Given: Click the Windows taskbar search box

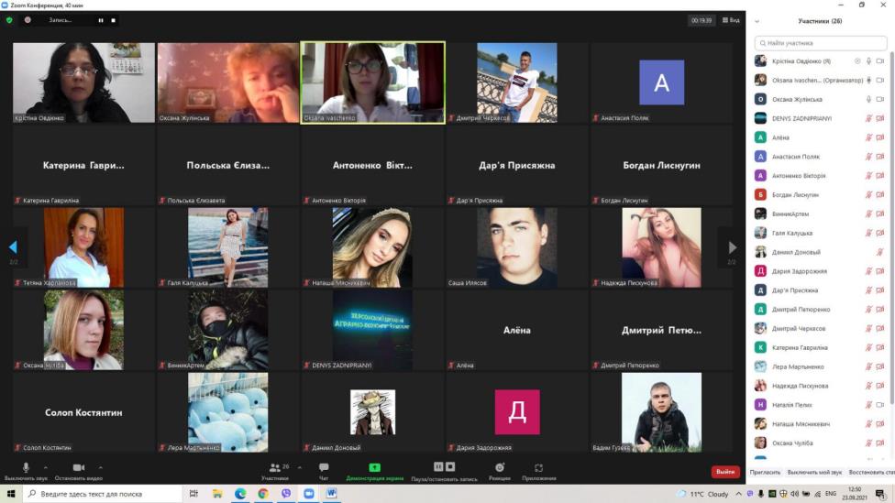Looking at the screenshot, I should tap(103, 494).
